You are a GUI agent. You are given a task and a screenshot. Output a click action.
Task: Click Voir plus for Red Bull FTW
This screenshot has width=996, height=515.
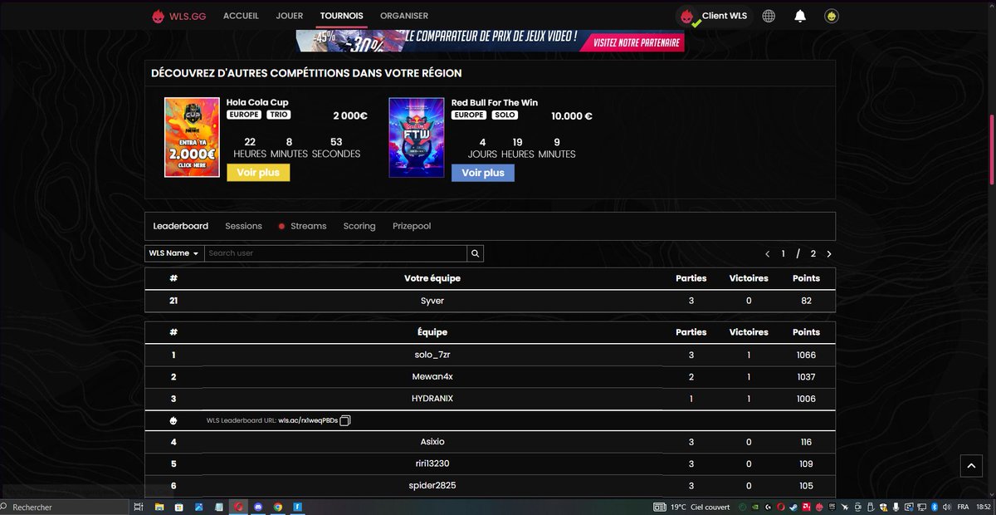tap(483, 173)
